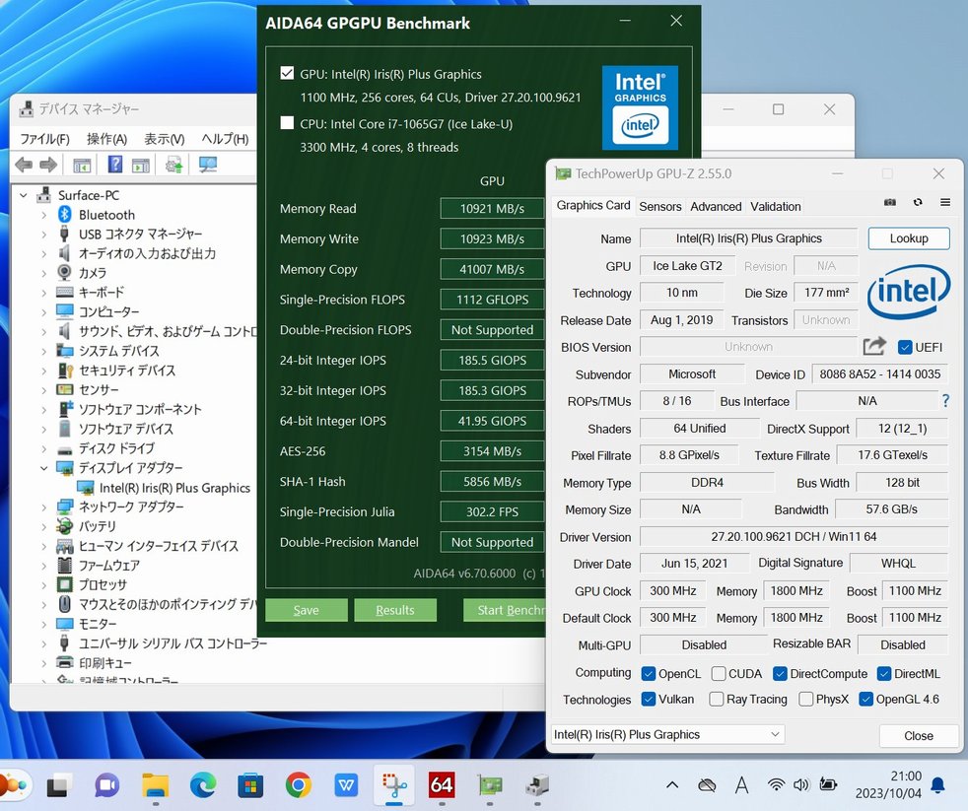968x811 pixels.
Task: Collapse the Surface-PC root node
Action: coord(24,195)
